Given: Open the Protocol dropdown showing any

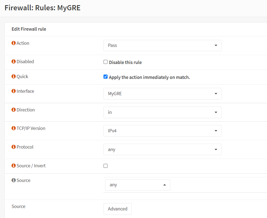Looking at the screenshot, I should [x=162, y=149].
